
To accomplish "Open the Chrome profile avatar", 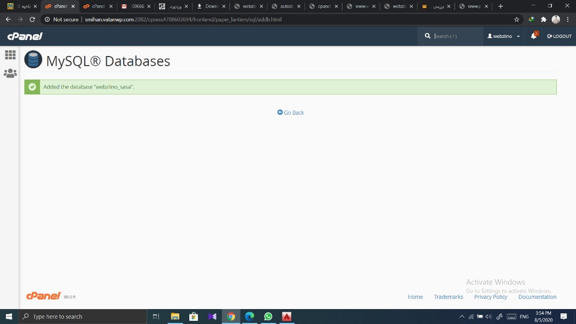I will (x=556, y=19).
